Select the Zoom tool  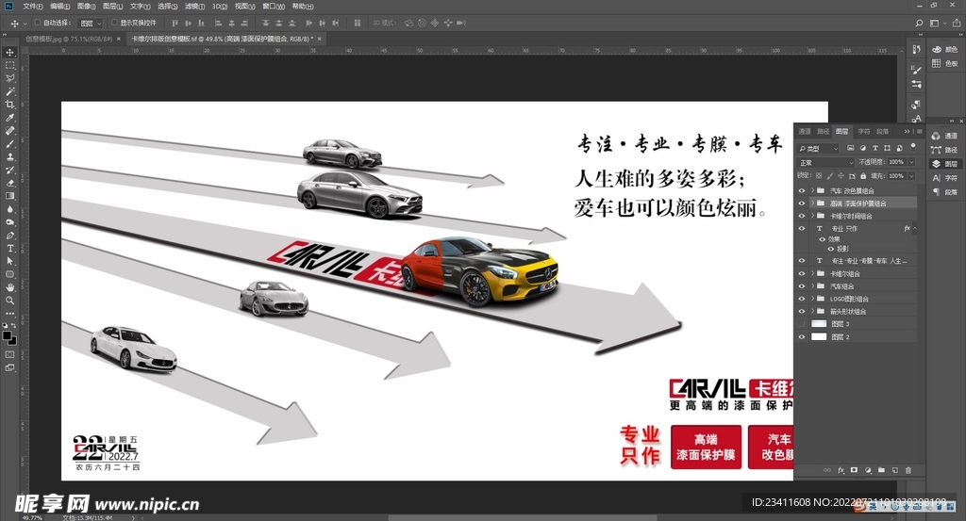(9, 301)
